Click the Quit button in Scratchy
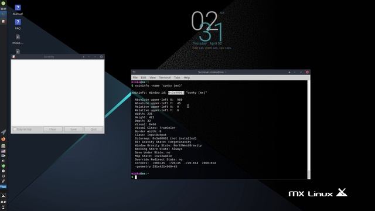The width and height of the screenshot is (375, 211). (94, 130)
